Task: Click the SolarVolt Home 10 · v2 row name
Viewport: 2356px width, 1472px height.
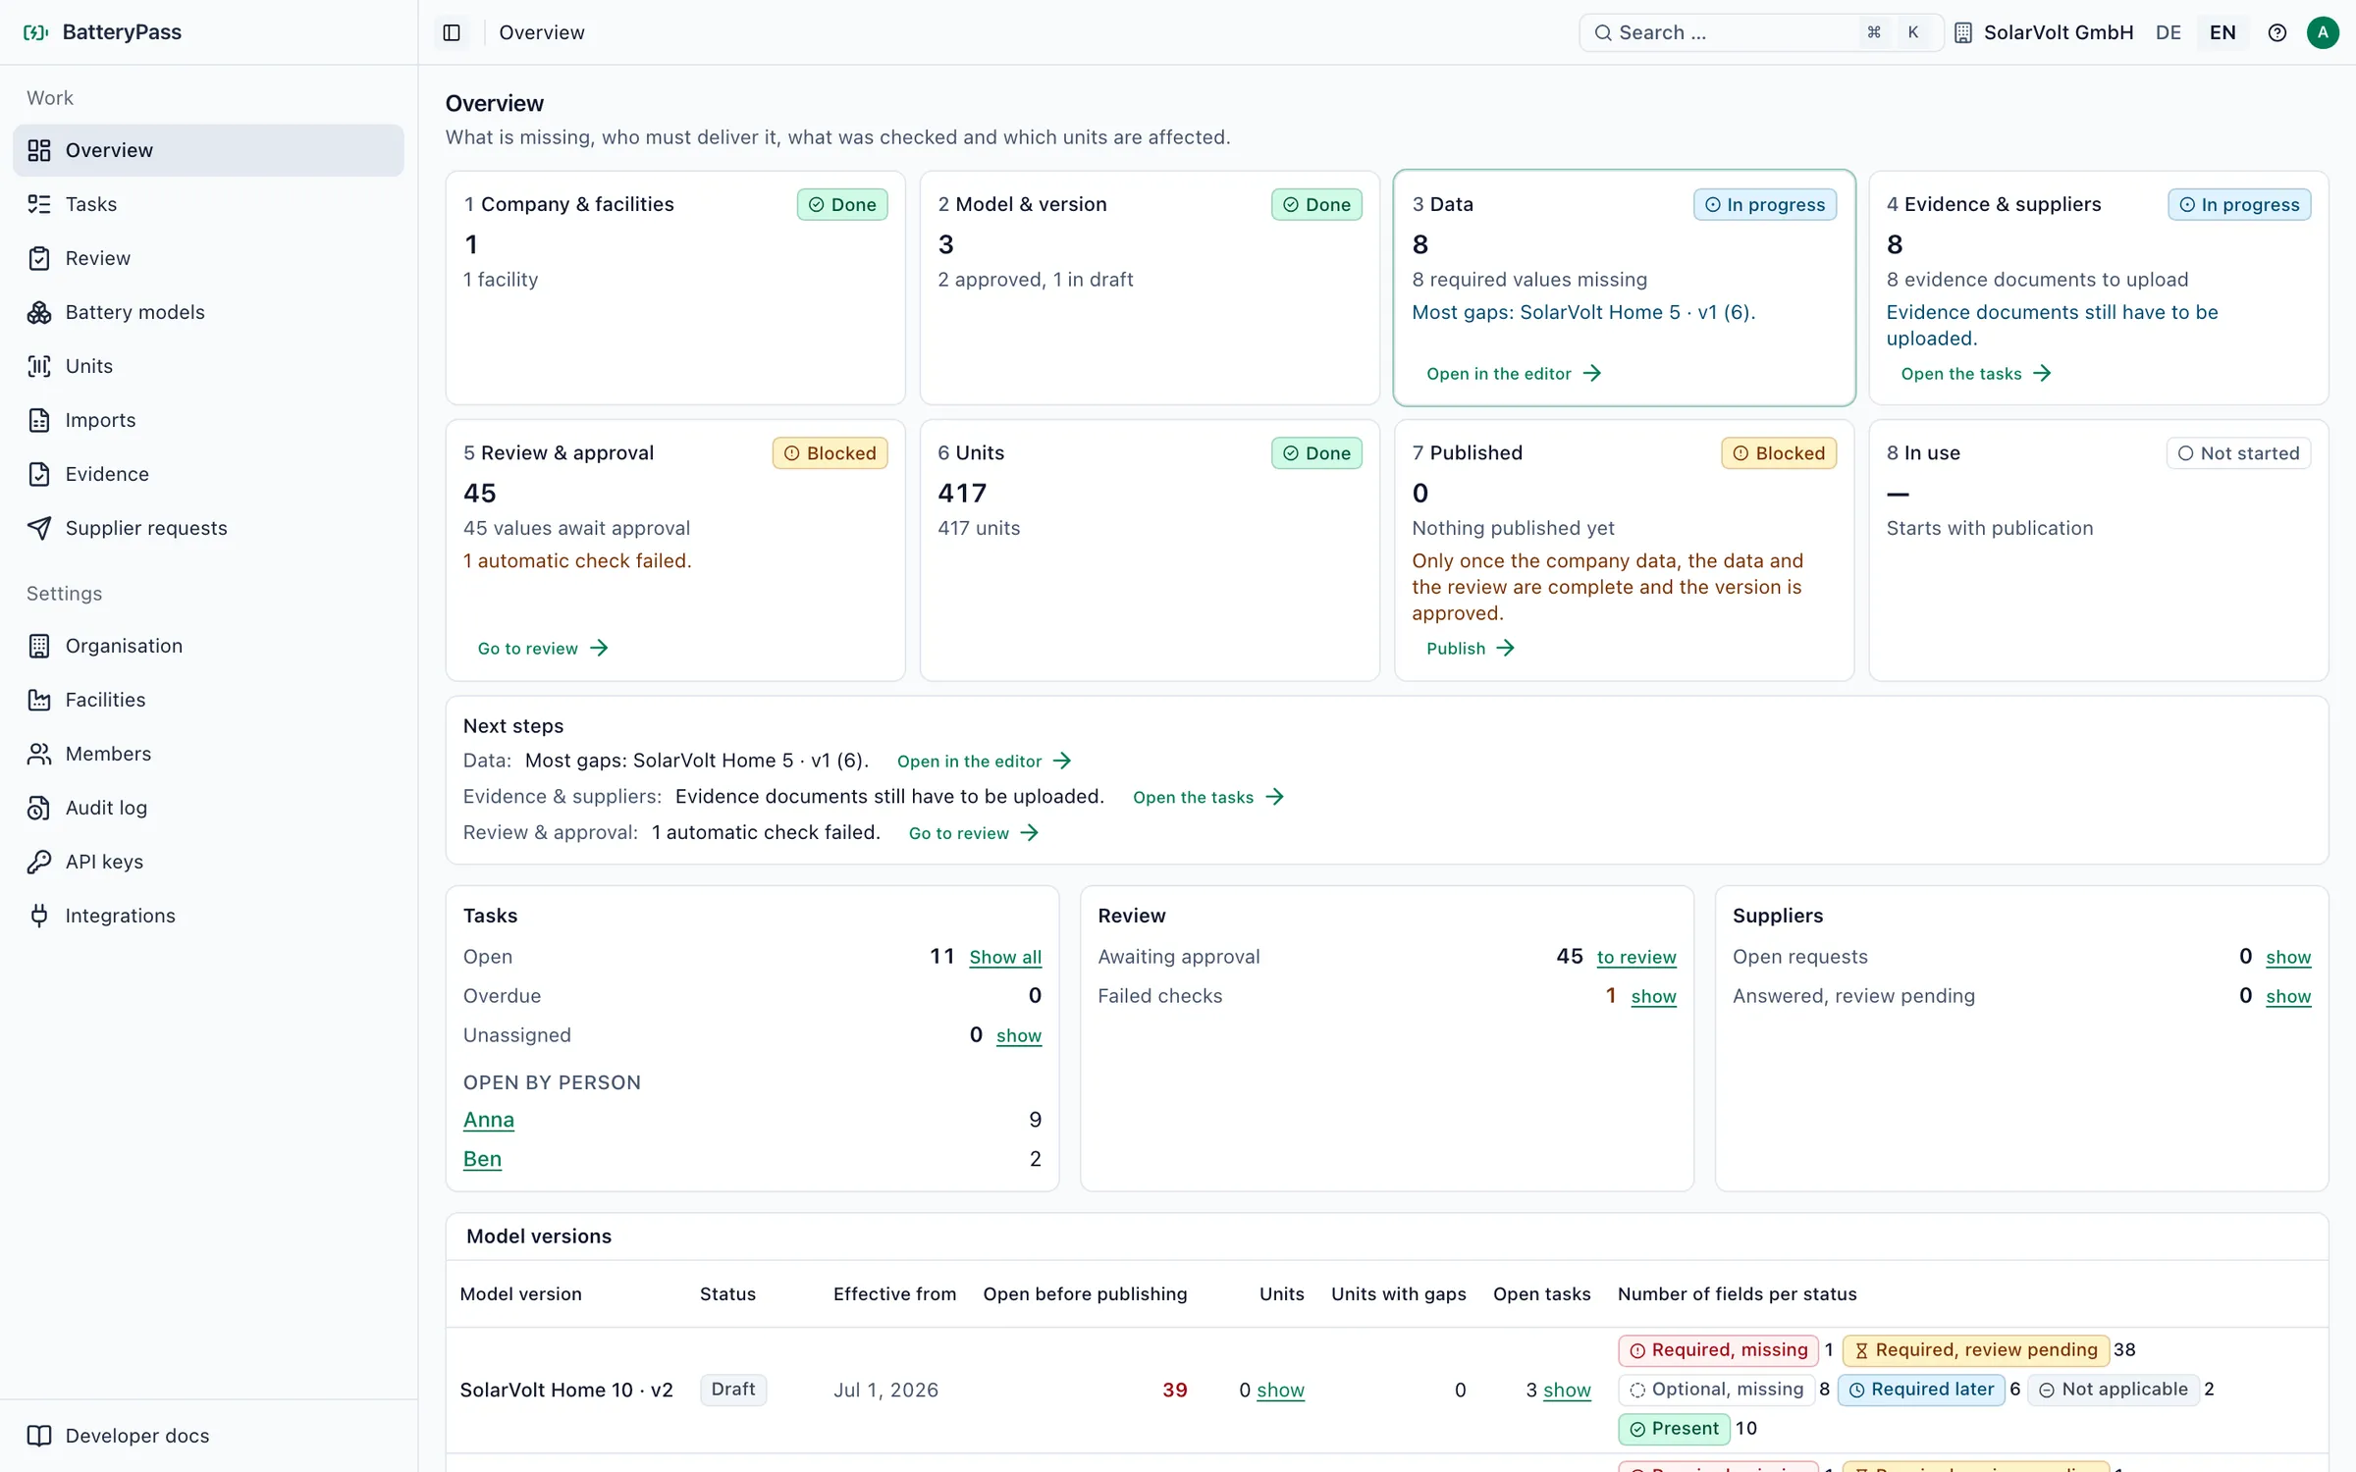Action: (566, 1390)
